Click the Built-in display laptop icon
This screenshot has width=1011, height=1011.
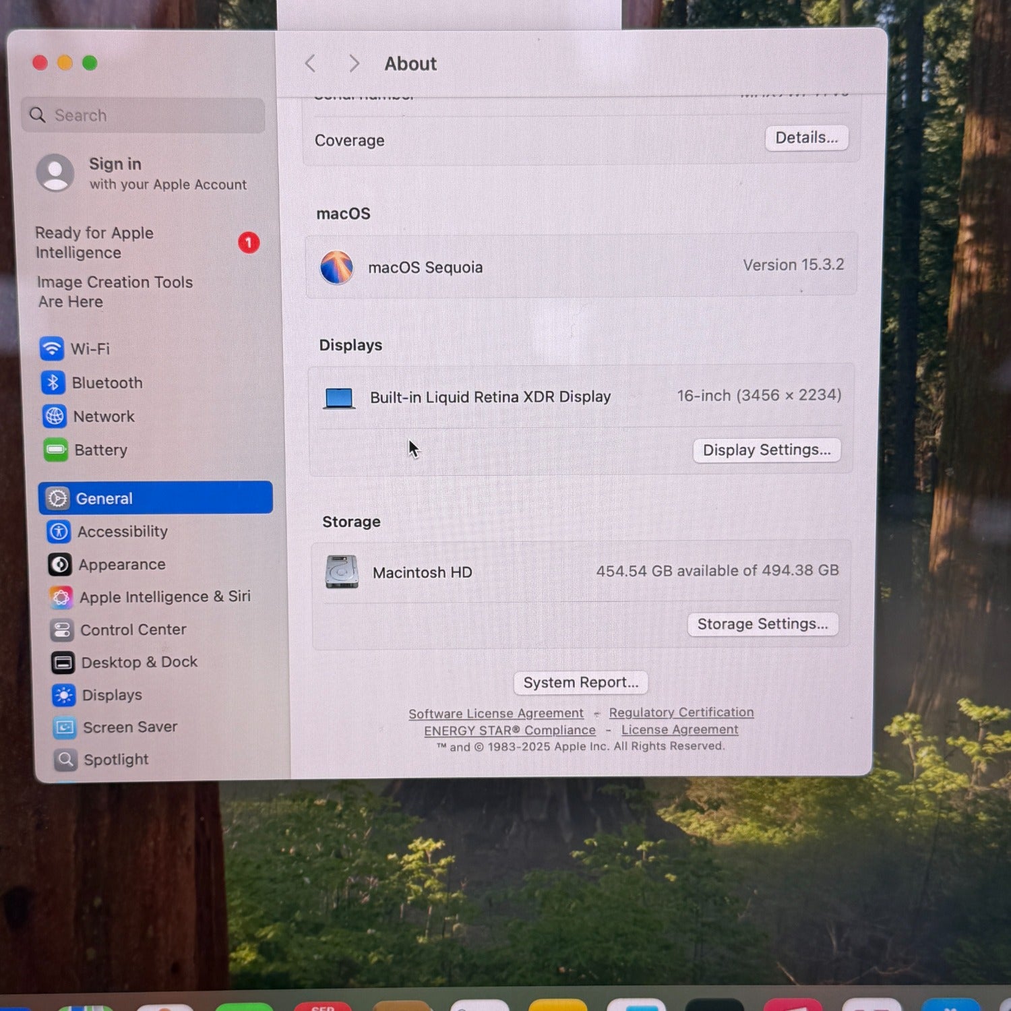339,398
